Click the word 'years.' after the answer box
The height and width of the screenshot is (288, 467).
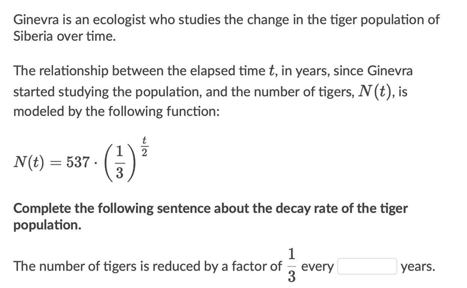(x=418, y=267)
